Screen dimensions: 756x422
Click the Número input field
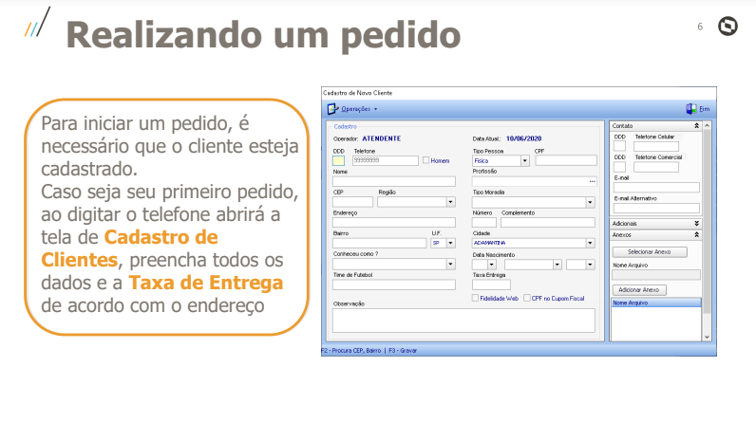pos(484,222)
